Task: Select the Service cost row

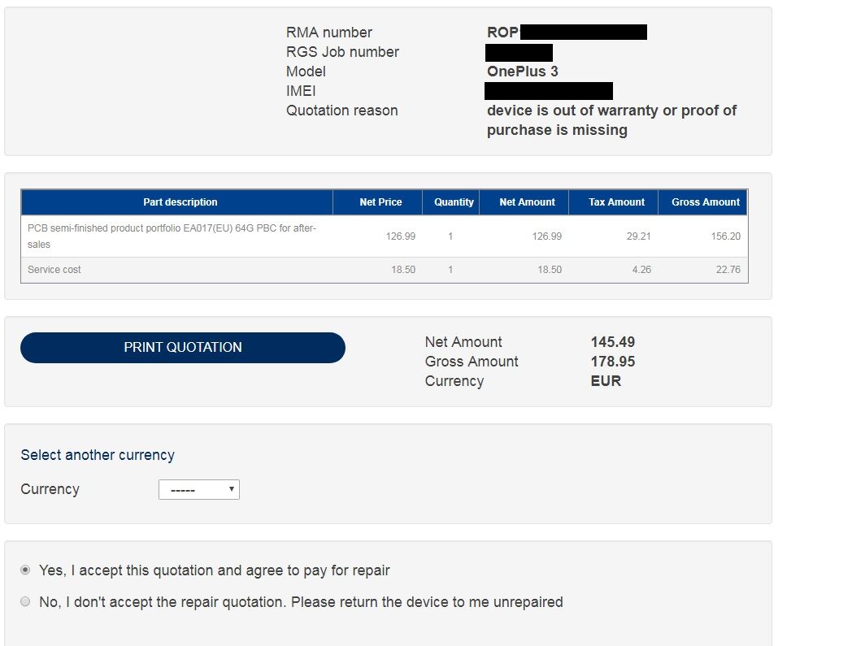Action: (54, 270)
